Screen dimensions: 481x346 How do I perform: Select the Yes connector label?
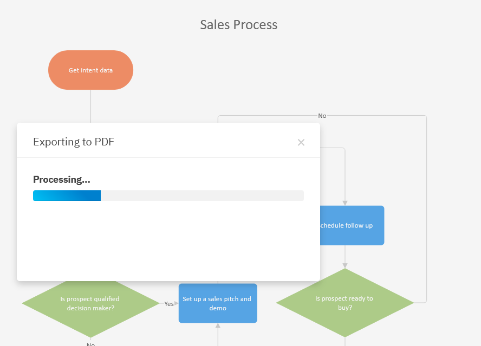(169, 304)
